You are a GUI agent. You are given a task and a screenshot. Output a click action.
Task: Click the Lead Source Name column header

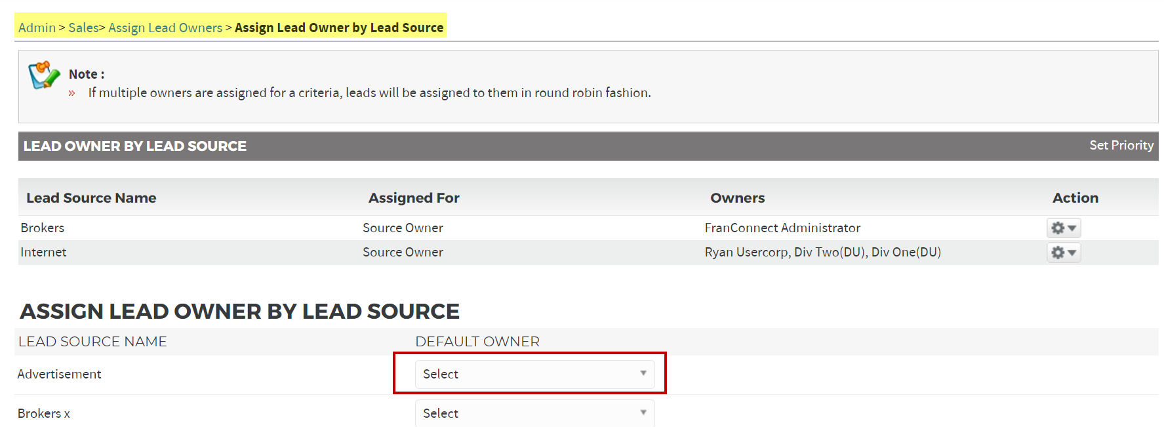tap(91, 198)
